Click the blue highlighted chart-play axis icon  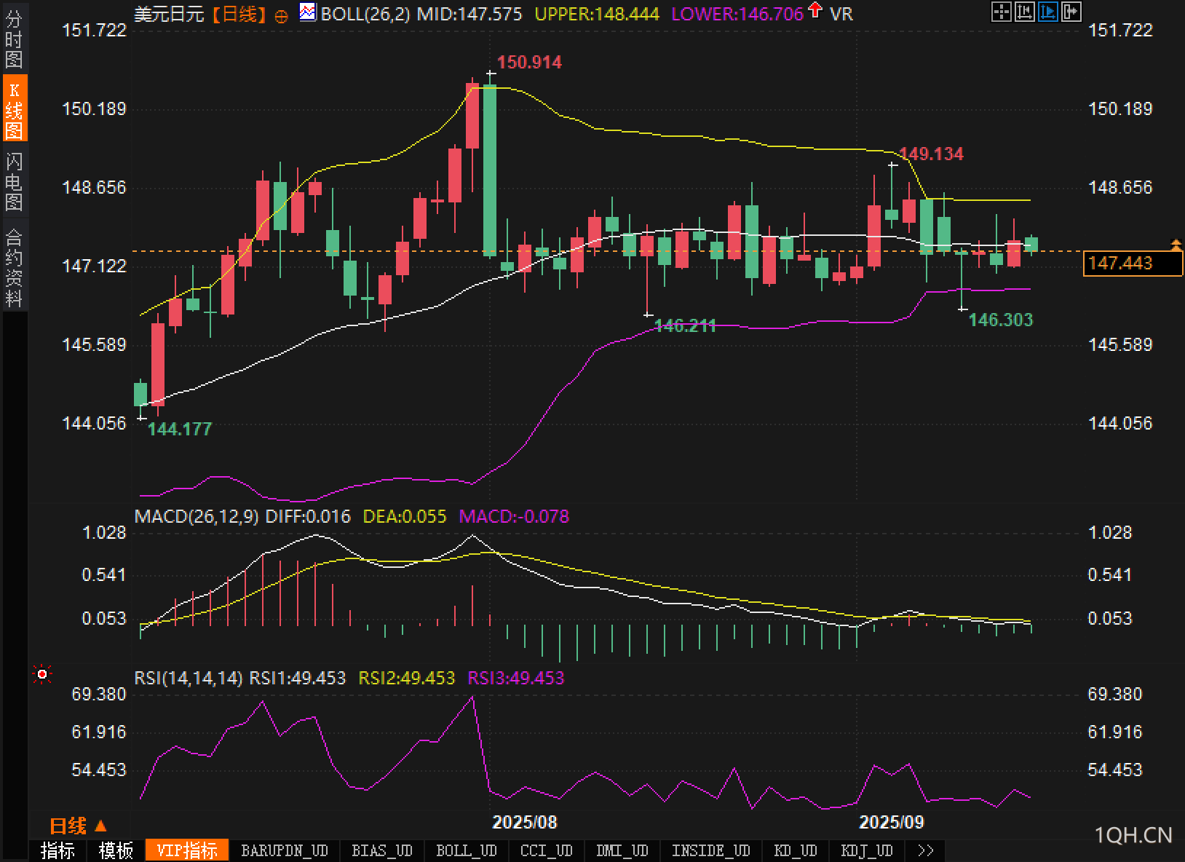pyautogui.click(x=1047, y=11)
